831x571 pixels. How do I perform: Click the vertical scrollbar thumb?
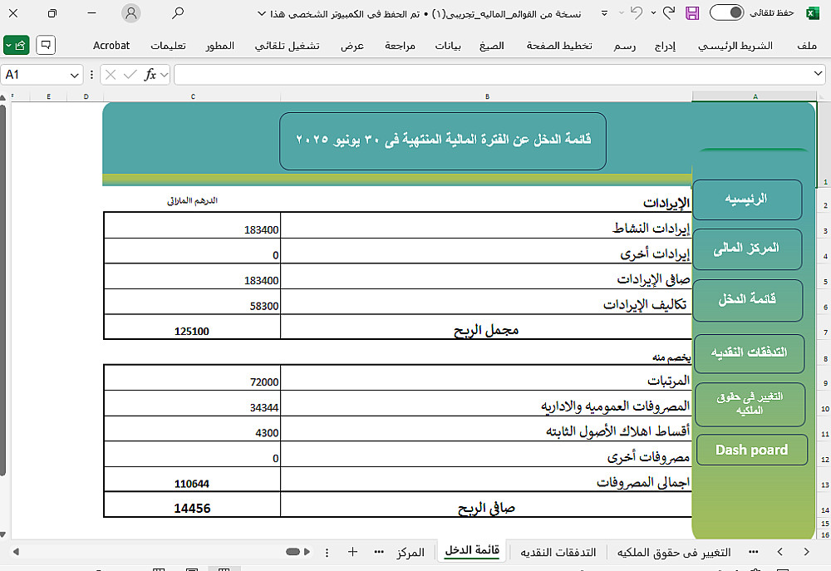(2, 290)
